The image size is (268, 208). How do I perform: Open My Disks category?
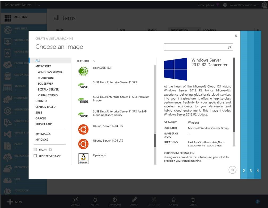pos(42,140)
